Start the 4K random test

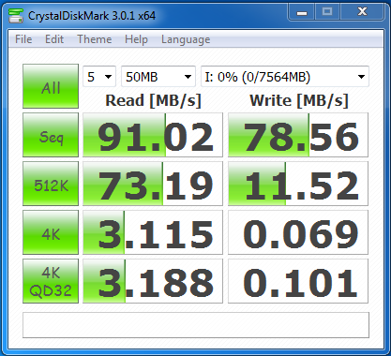(51, 232)
